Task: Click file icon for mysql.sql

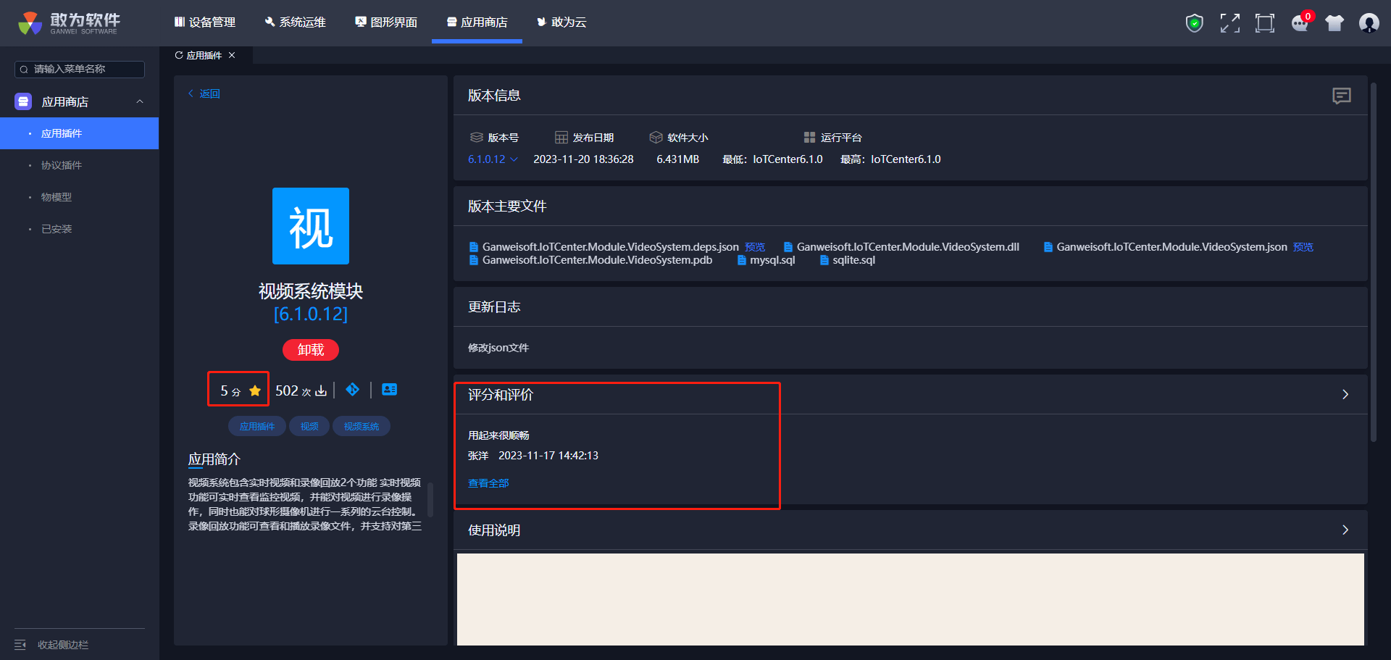Action: pyautogui.click(x=741, y=260)
